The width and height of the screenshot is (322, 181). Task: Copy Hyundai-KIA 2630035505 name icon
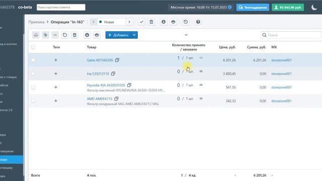tap(129, 85)
